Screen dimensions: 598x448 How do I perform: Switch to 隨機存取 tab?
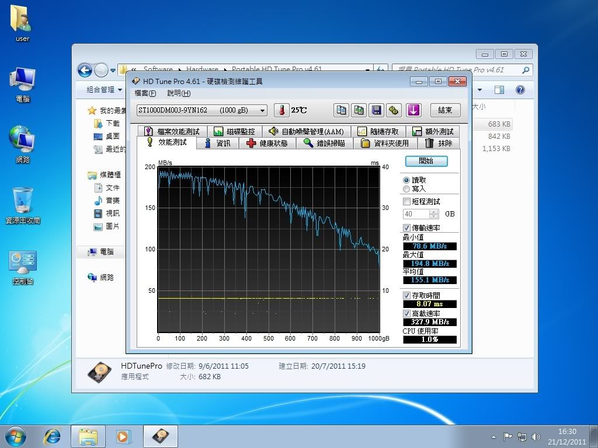click(x=378, y=131)
